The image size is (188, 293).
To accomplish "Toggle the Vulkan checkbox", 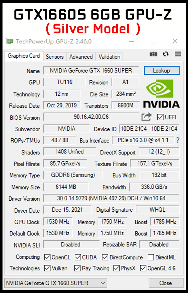I will click(x=47, y=268).
